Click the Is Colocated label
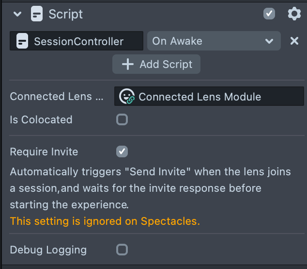307x269 pixels. click(41, 119)
